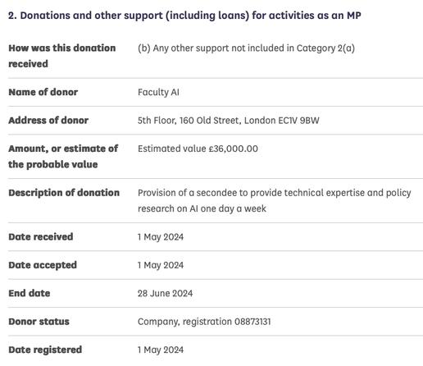Image resolution: width=423 pixels, height=366 pixels.
Task: Click the '5th Floor, 160 Old Street' address
Action: [x=229, y=121]
